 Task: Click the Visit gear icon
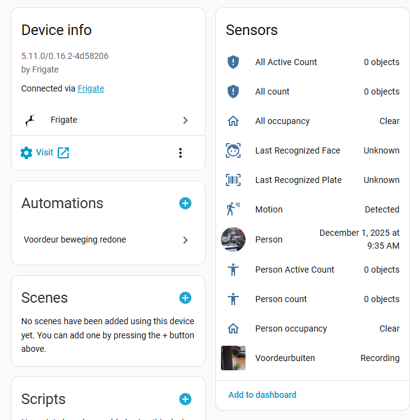pos(26,153)
